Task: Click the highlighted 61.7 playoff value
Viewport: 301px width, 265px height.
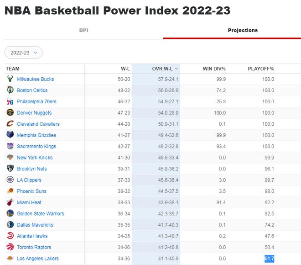Action: pos(270,259)
